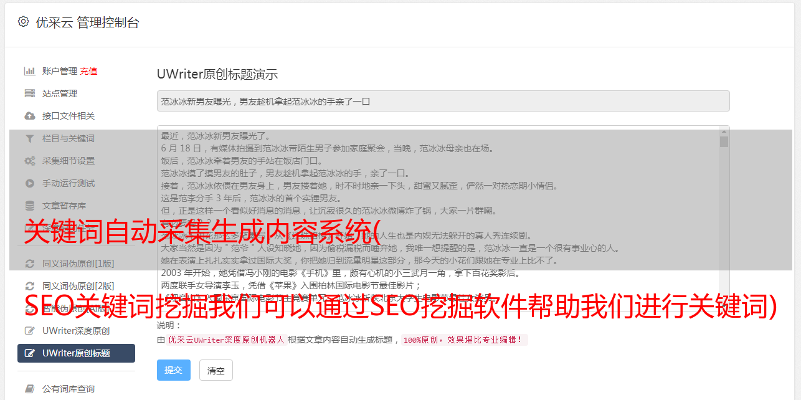
Task: Click the play circle icon for 手动运行测试
Action: [29, 183]
